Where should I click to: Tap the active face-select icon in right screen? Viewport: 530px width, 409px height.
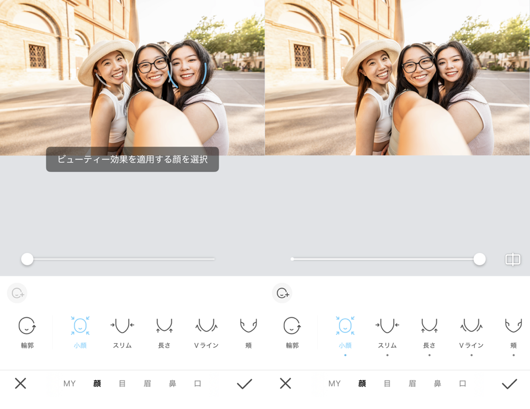(282, 293)
